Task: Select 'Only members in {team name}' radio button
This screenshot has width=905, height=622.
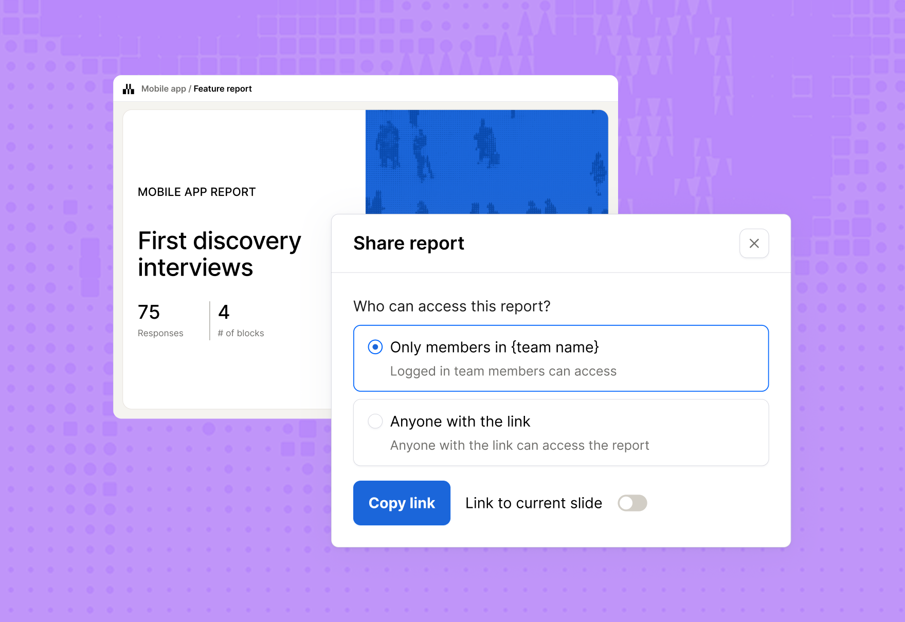Action: [375, 347]
